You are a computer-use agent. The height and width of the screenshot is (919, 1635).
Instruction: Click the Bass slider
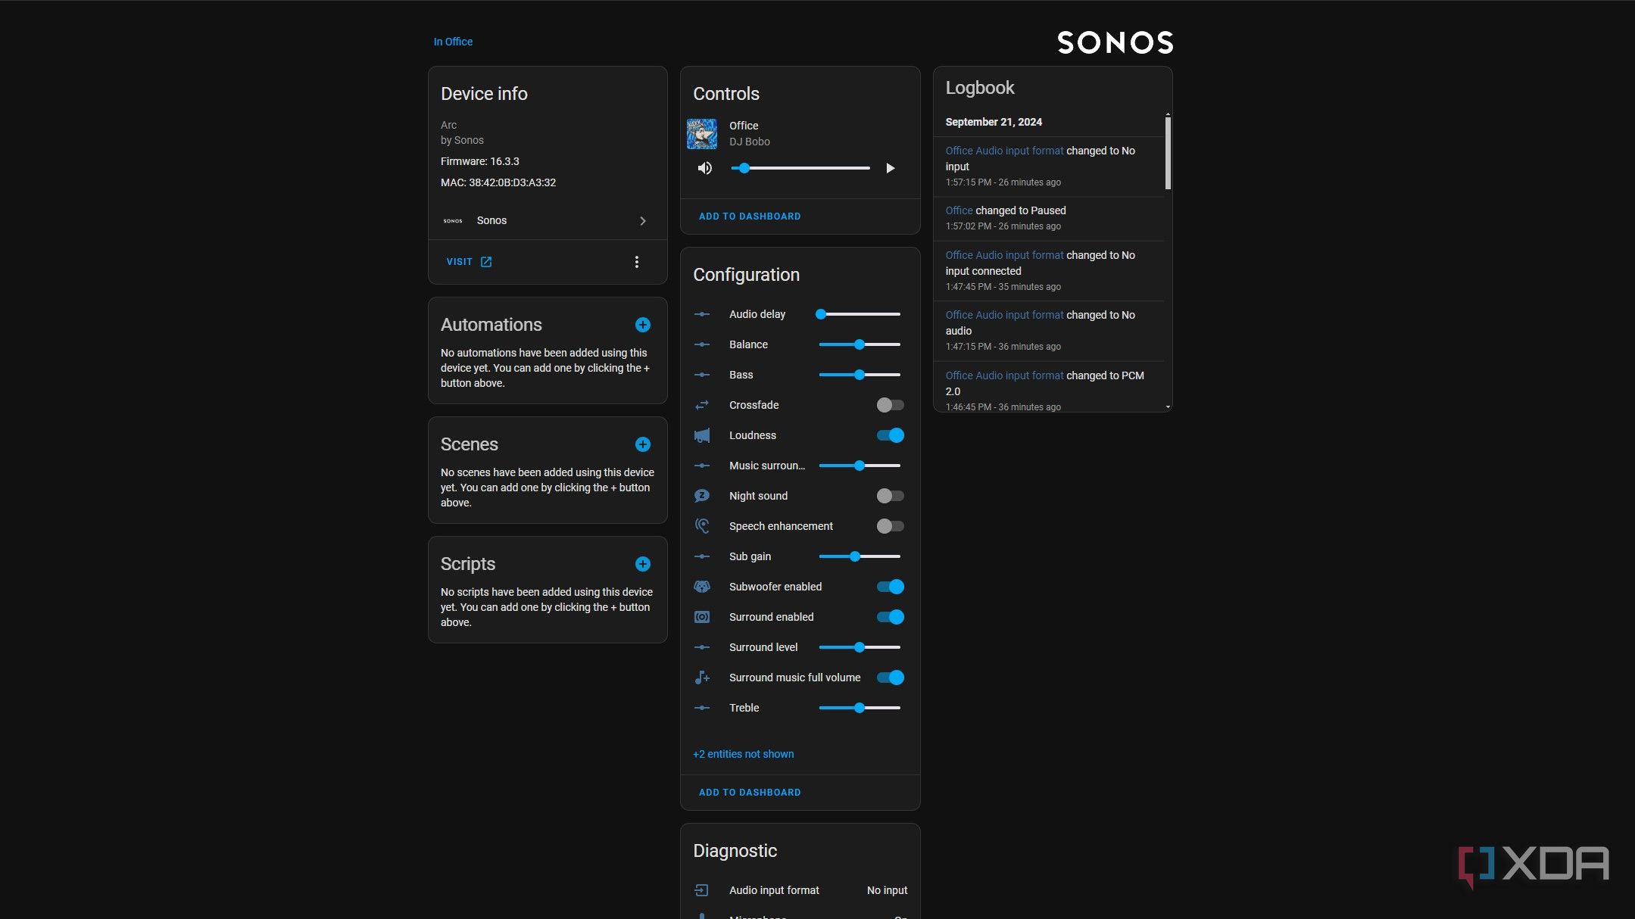(860, 375)
